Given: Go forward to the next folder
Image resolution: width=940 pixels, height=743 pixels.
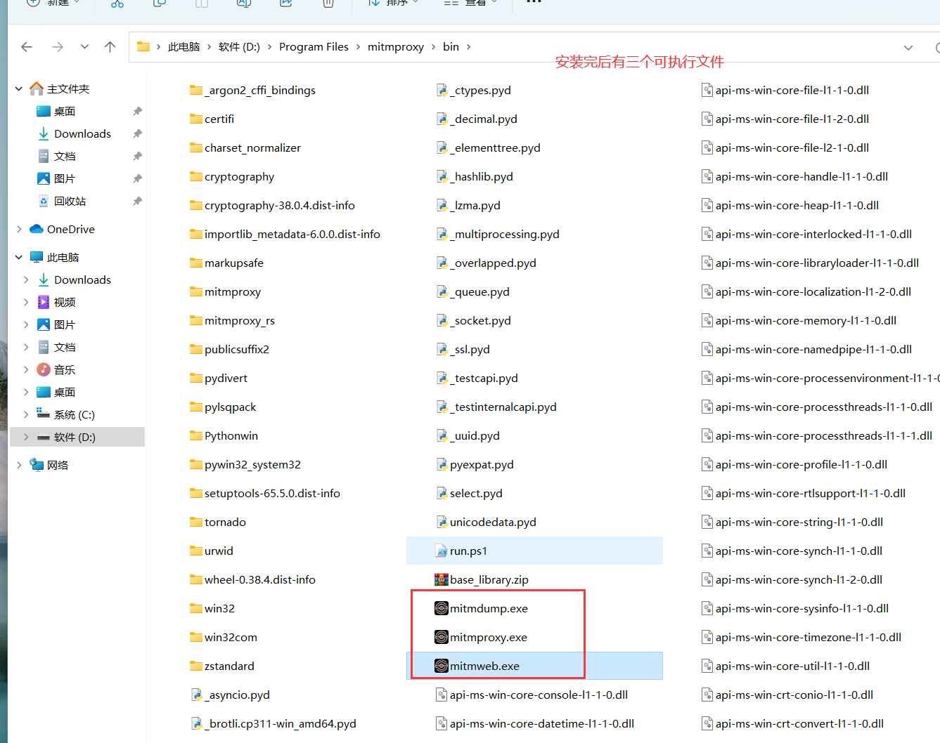Looking at the screenshot, I should (58, 46).
